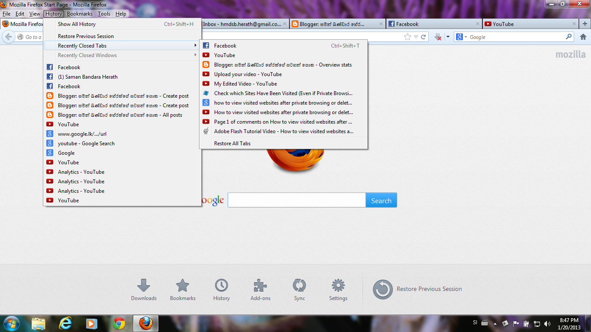Open dropdown arrow next to the download icon
Screen dimensions: 591x332
pos(448,37)
